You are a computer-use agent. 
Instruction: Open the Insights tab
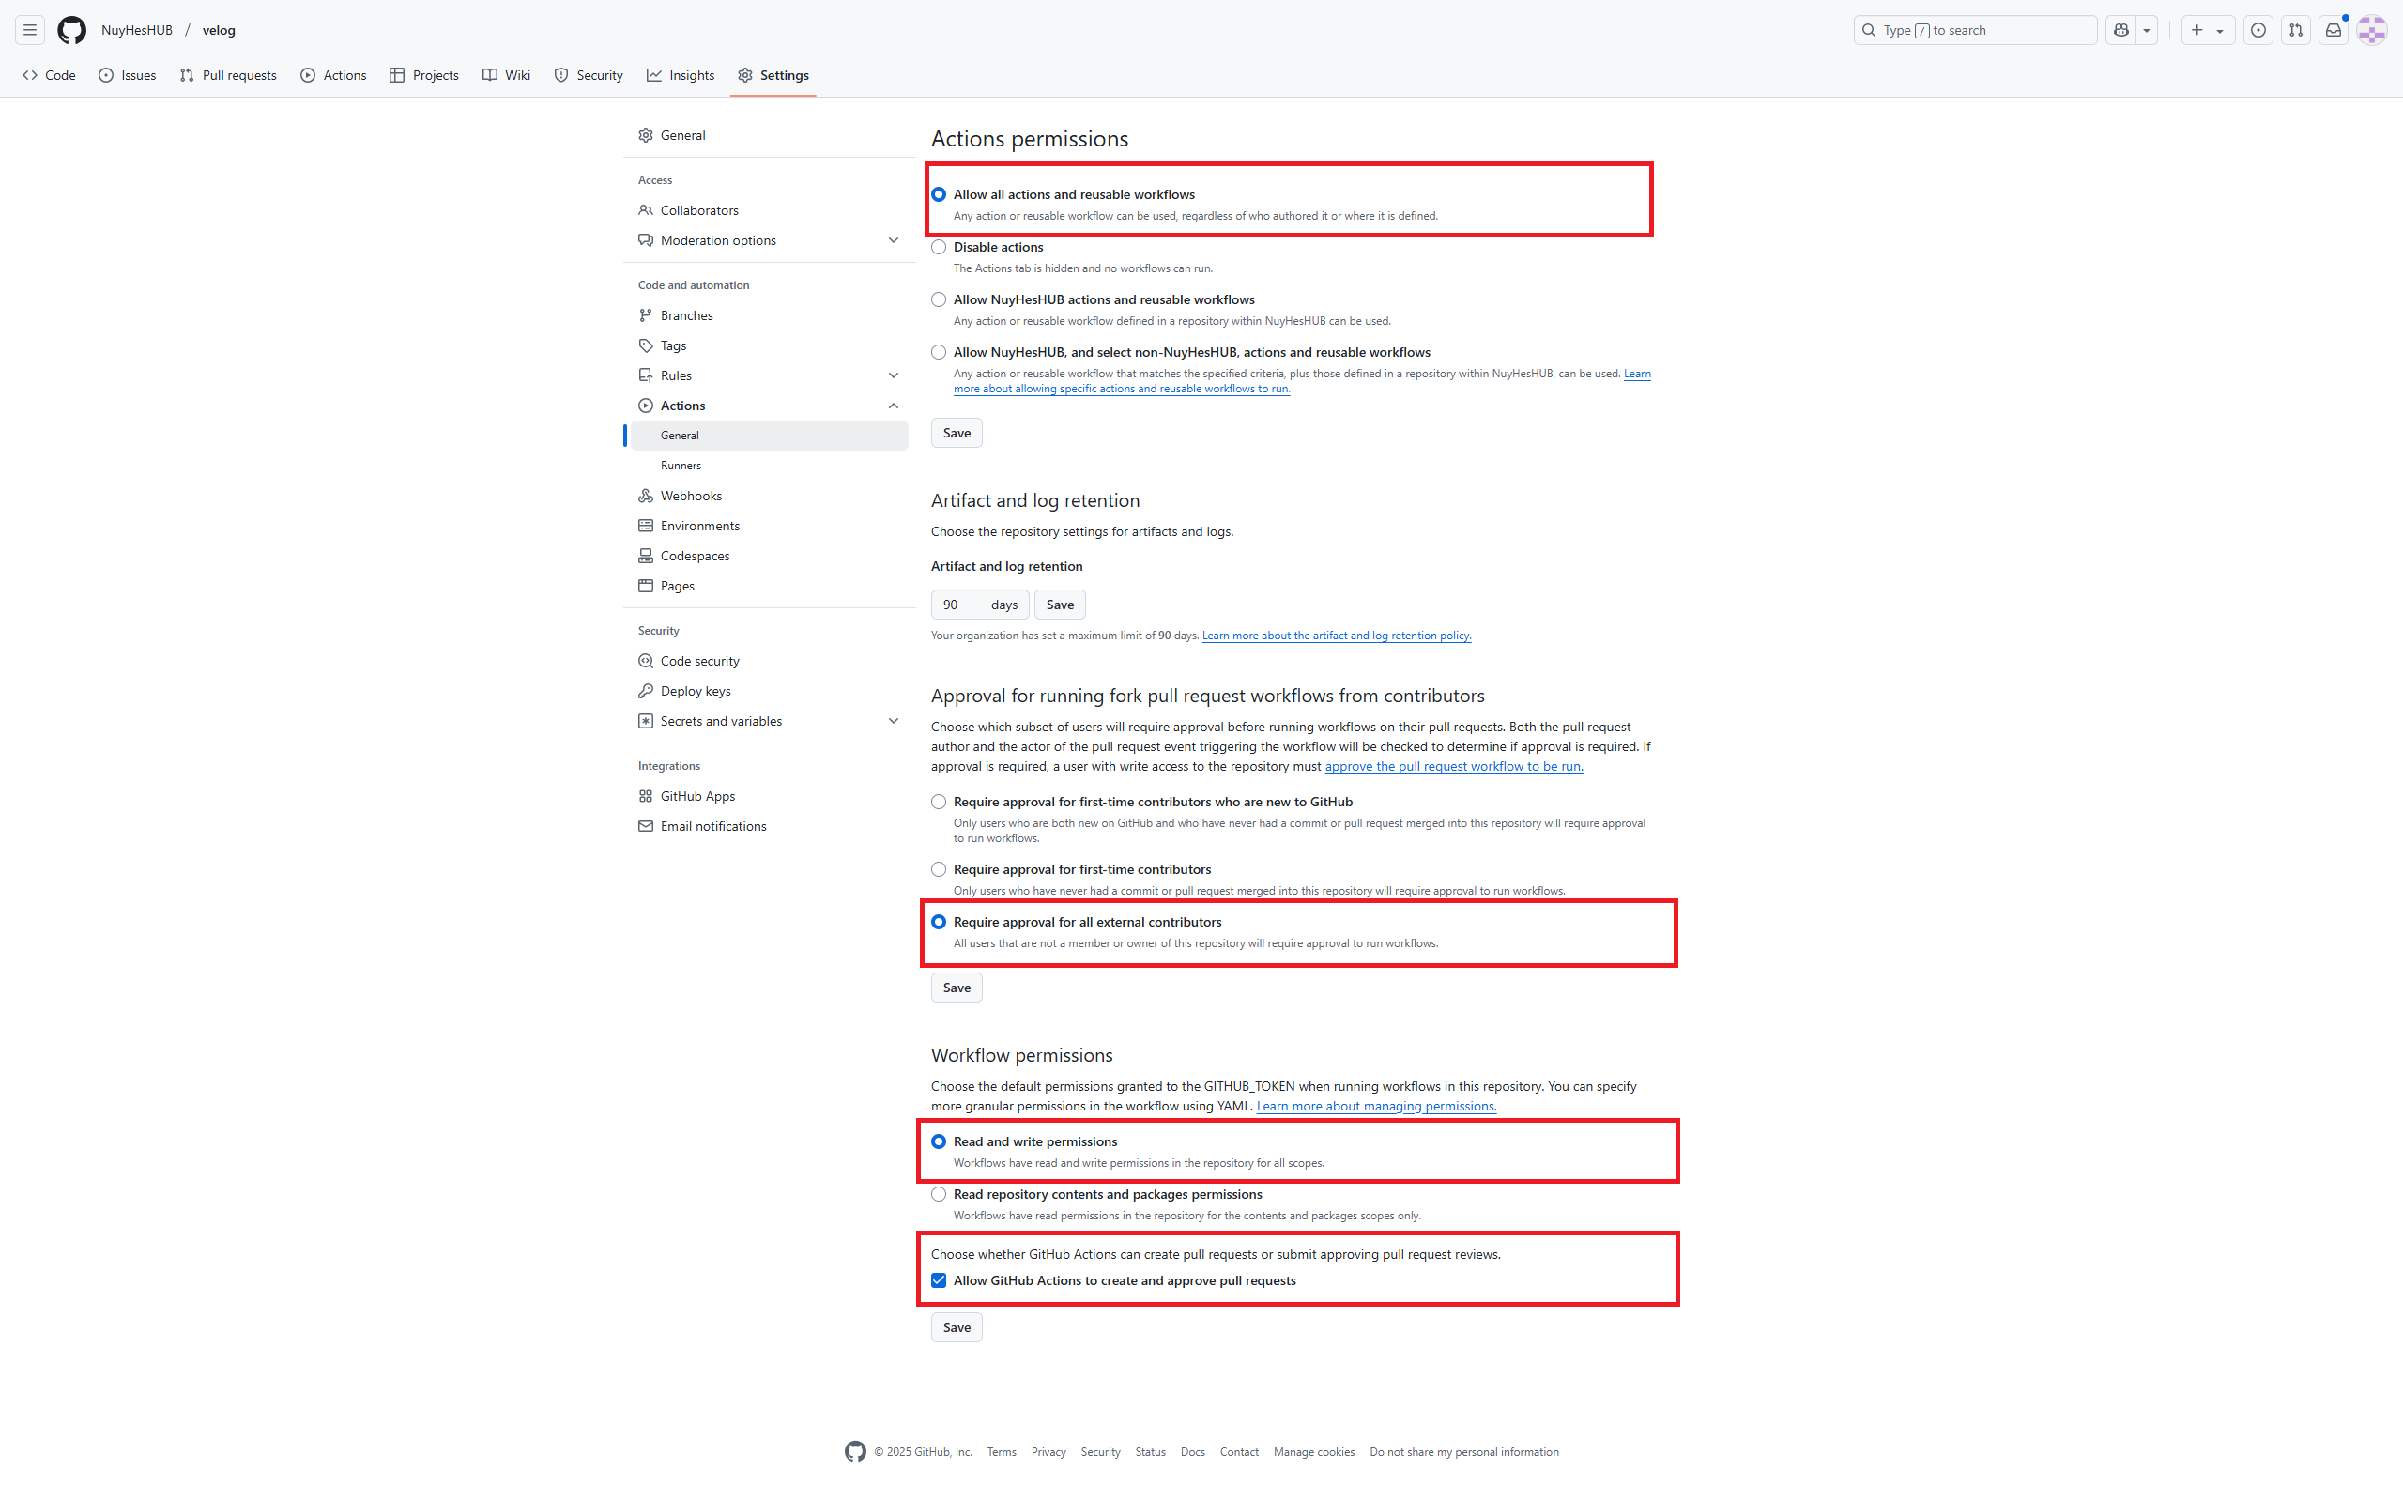[681, 75]
